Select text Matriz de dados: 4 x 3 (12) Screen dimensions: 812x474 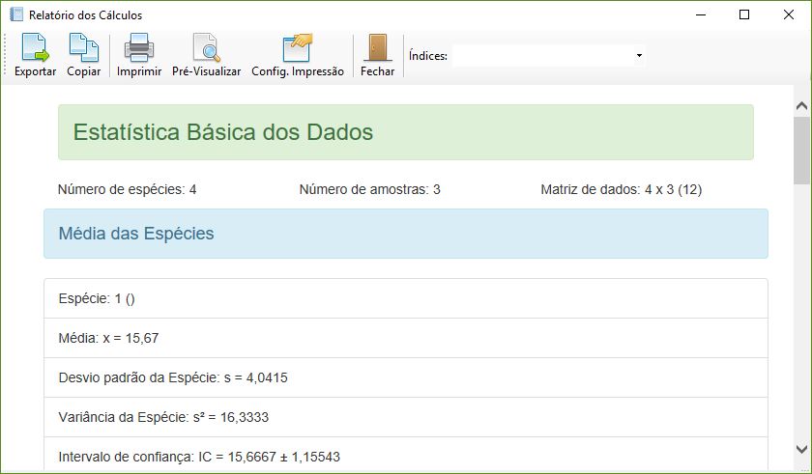click(x=622, y=190)
